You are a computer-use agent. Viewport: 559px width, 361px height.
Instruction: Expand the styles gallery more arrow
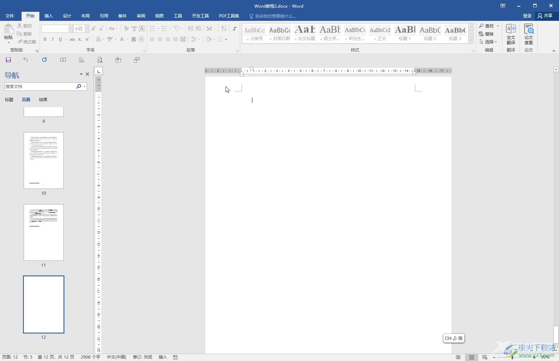tap(471, 40)
